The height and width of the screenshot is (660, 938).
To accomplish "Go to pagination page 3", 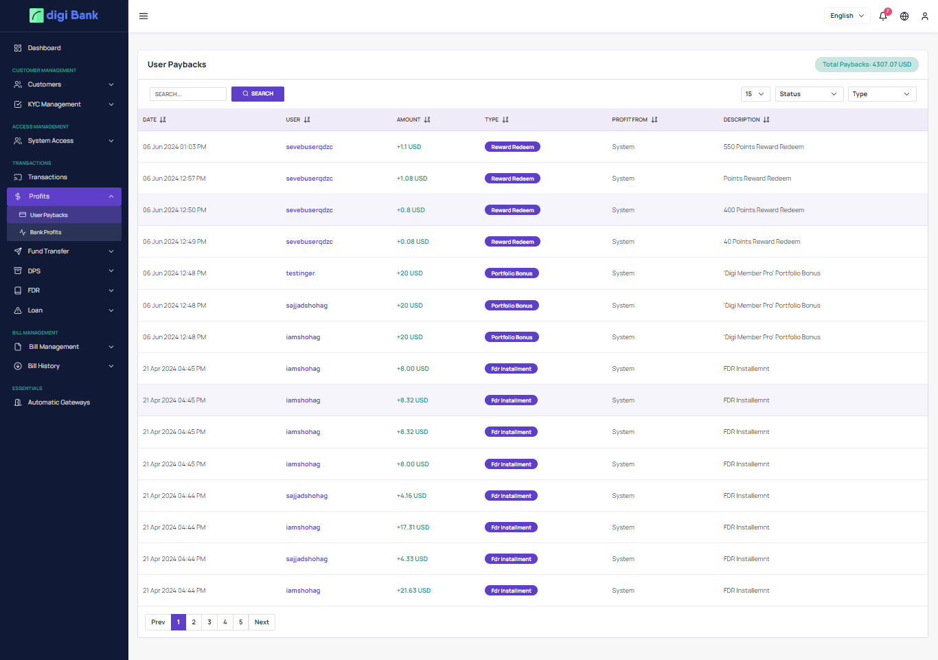I will 209,622.
